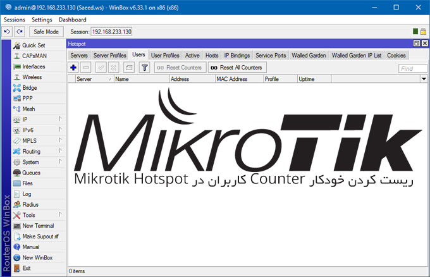
Task: Switch to the Active tab
Action: [192, 56]
